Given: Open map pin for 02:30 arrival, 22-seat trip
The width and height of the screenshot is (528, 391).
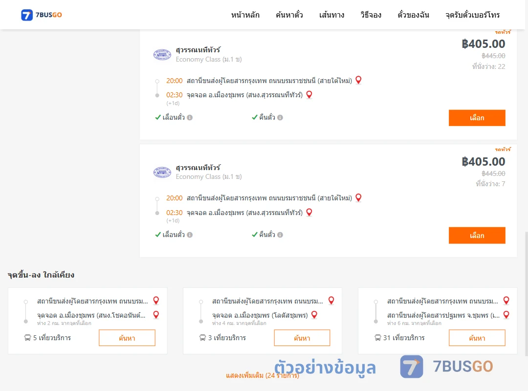Looking at the screenshot, I should click(x=309, y=95).
